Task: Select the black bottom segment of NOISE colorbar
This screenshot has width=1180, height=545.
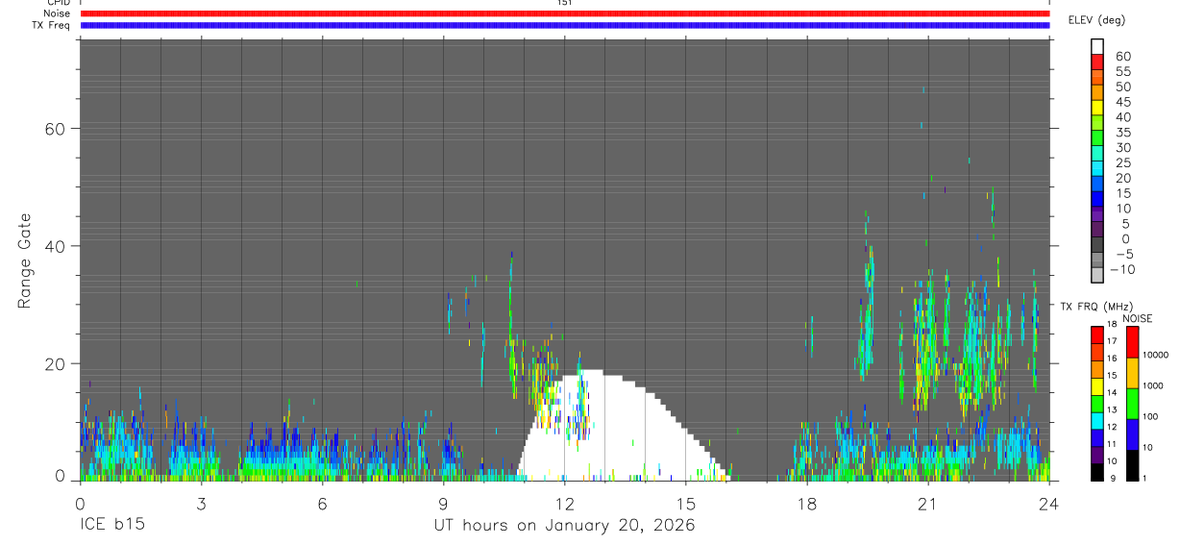Action: click(x=1132, y=464)
